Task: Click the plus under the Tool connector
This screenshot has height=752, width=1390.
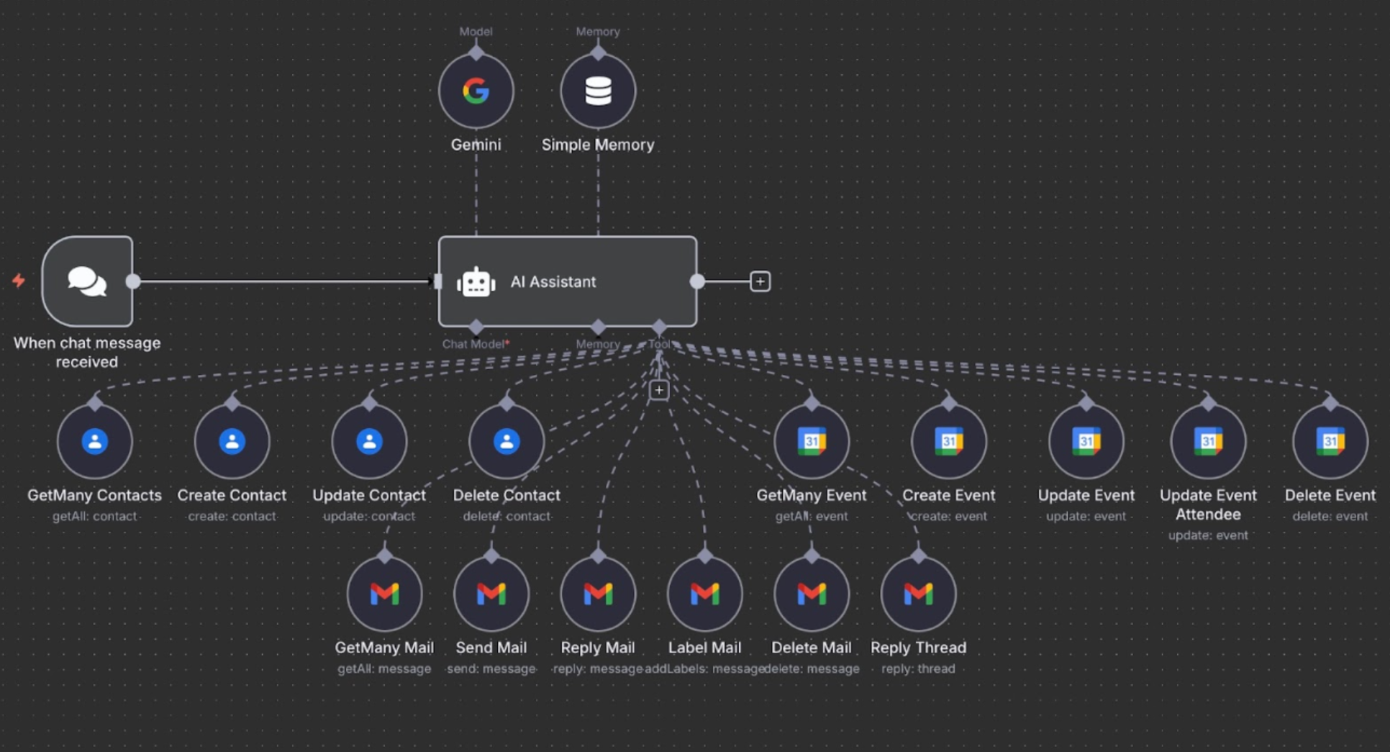Action: coord(659,389)
